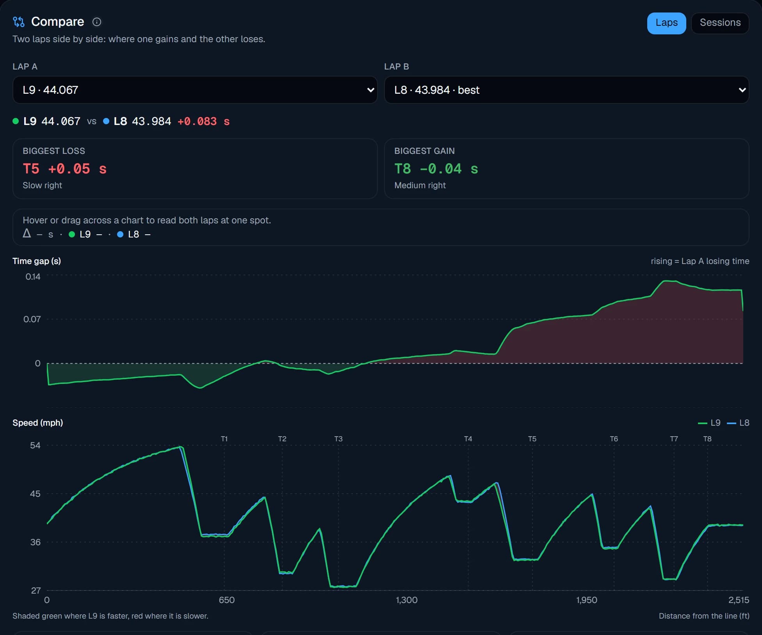Click the Compare arrows icon
762x635 pixels.
tap(18, 22)
